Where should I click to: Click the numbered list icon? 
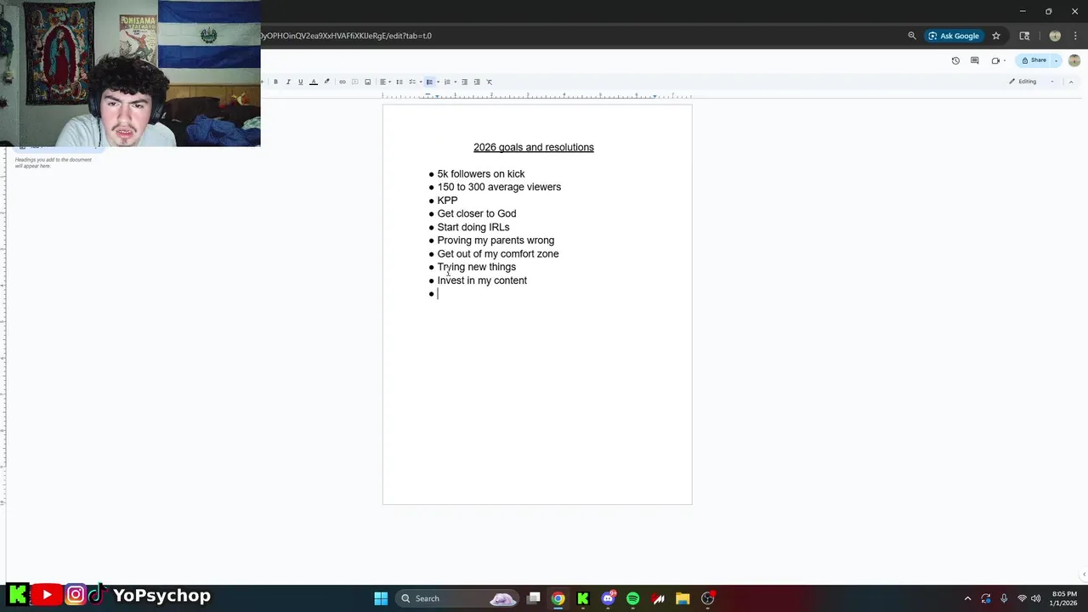(x=447, y=82)
